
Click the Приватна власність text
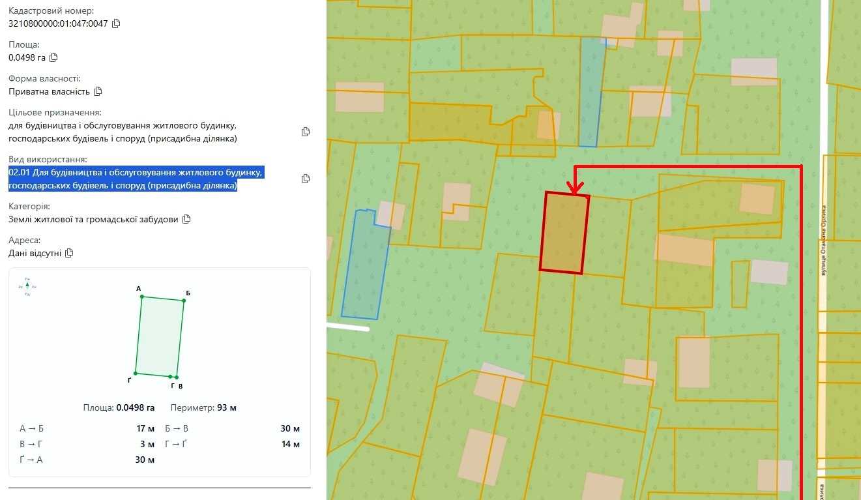point(49,91)
